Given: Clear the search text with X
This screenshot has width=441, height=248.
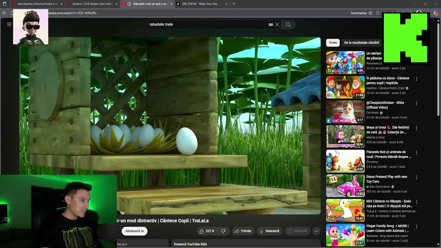Looking at the screenshot, I should pos(277,24).
